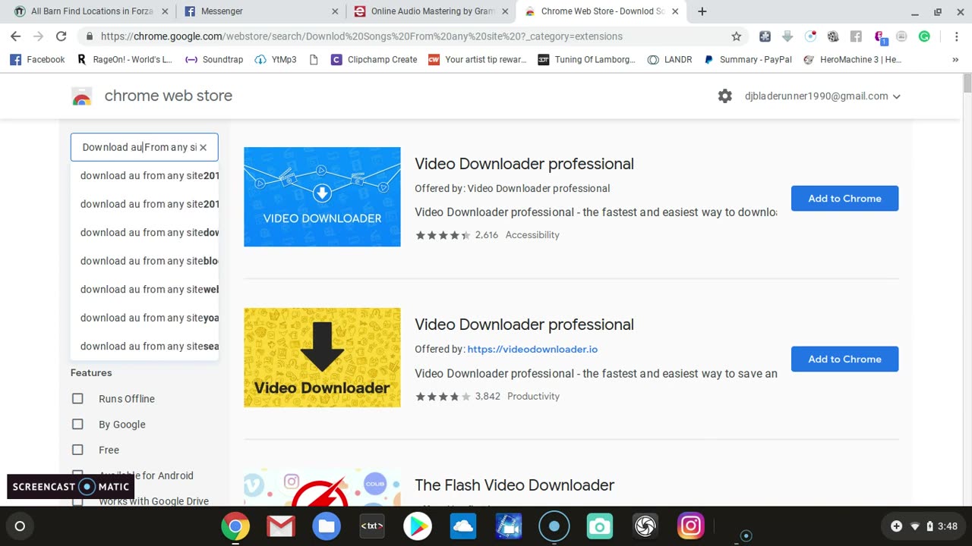This screenshot has width=972, height=546.
Task: Show more bookmarks with double chevron
Action: click(x=955, y=60)
